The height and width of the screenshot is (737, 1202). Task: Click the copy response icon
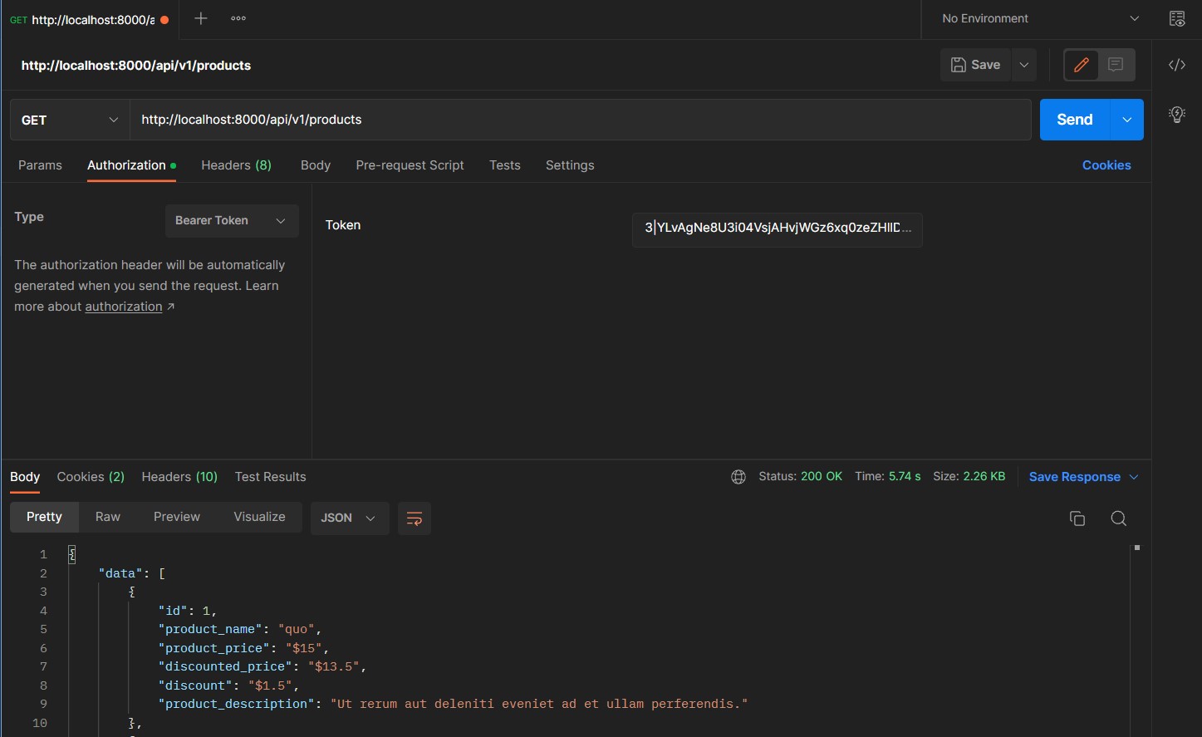click(1077, 518)
